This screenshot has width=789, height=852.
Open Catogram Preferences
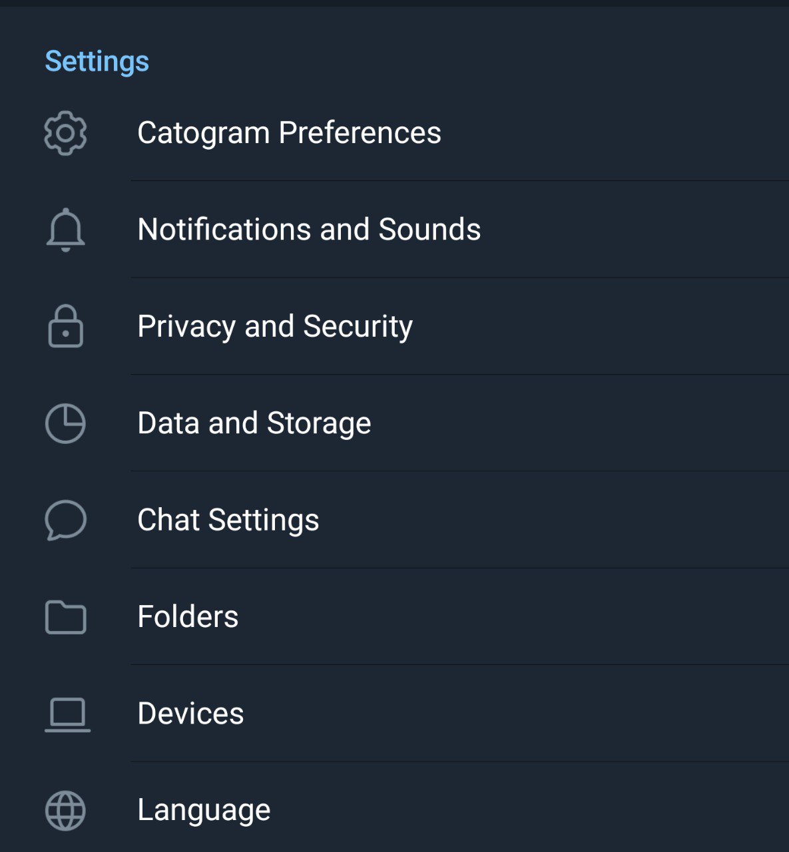(x=394, y=132)
